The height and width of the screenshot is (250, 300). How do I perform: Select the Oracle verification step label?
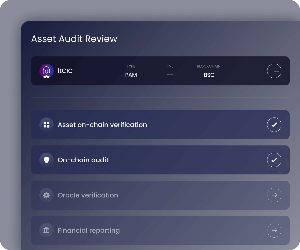(x=88, y=195)
